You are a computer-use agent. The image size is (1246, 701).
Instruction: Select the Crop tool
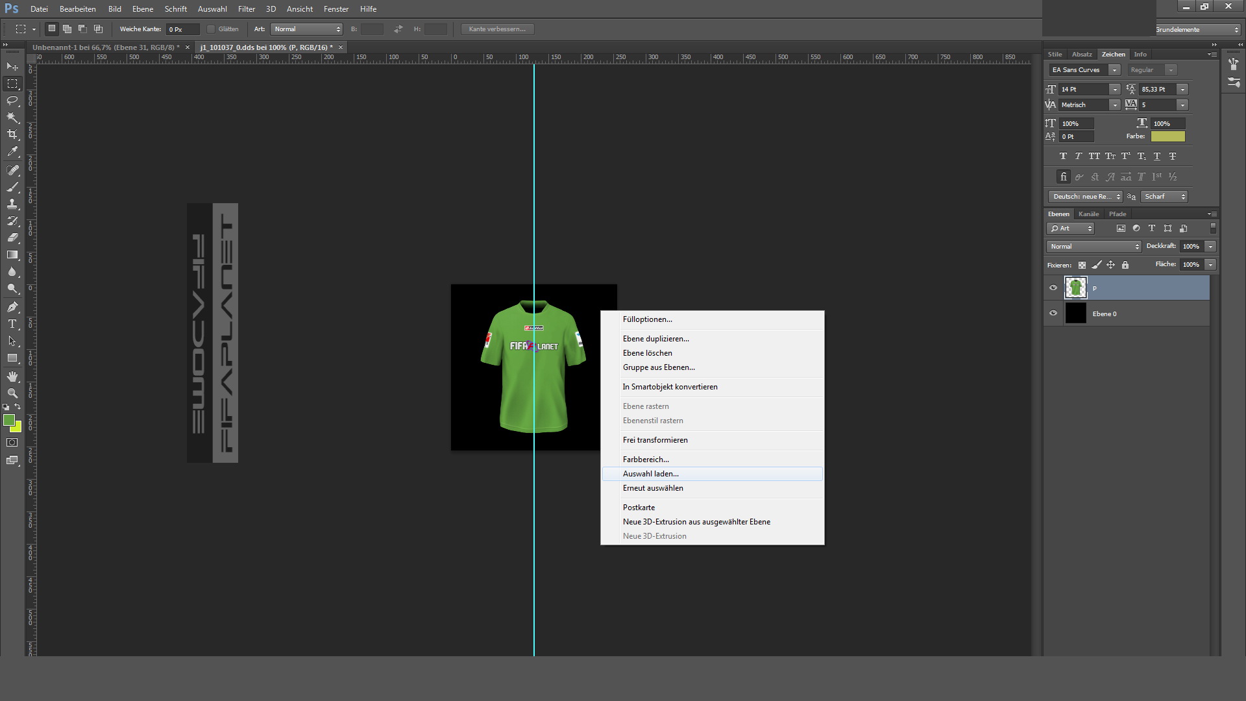click(12, 134)
